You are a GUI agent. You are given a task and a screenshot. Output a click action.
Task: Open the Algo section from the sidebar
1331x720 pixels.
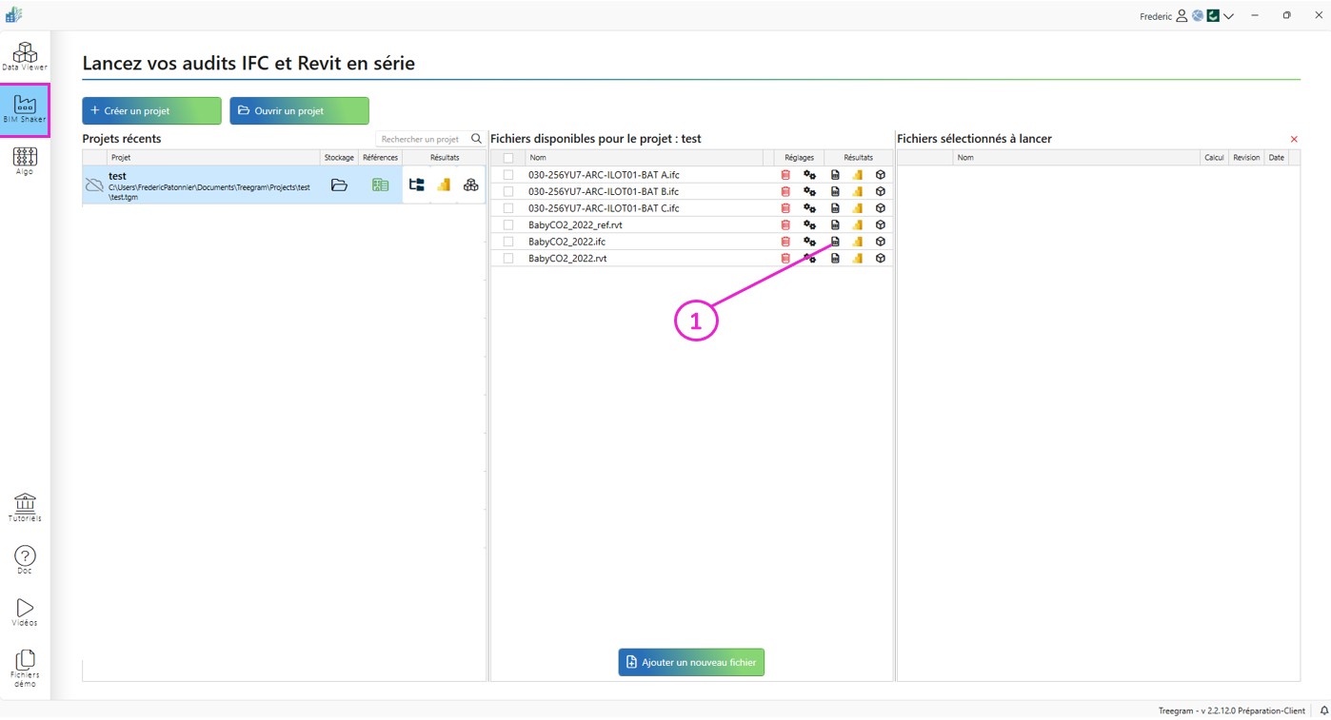tap(25, 160)
